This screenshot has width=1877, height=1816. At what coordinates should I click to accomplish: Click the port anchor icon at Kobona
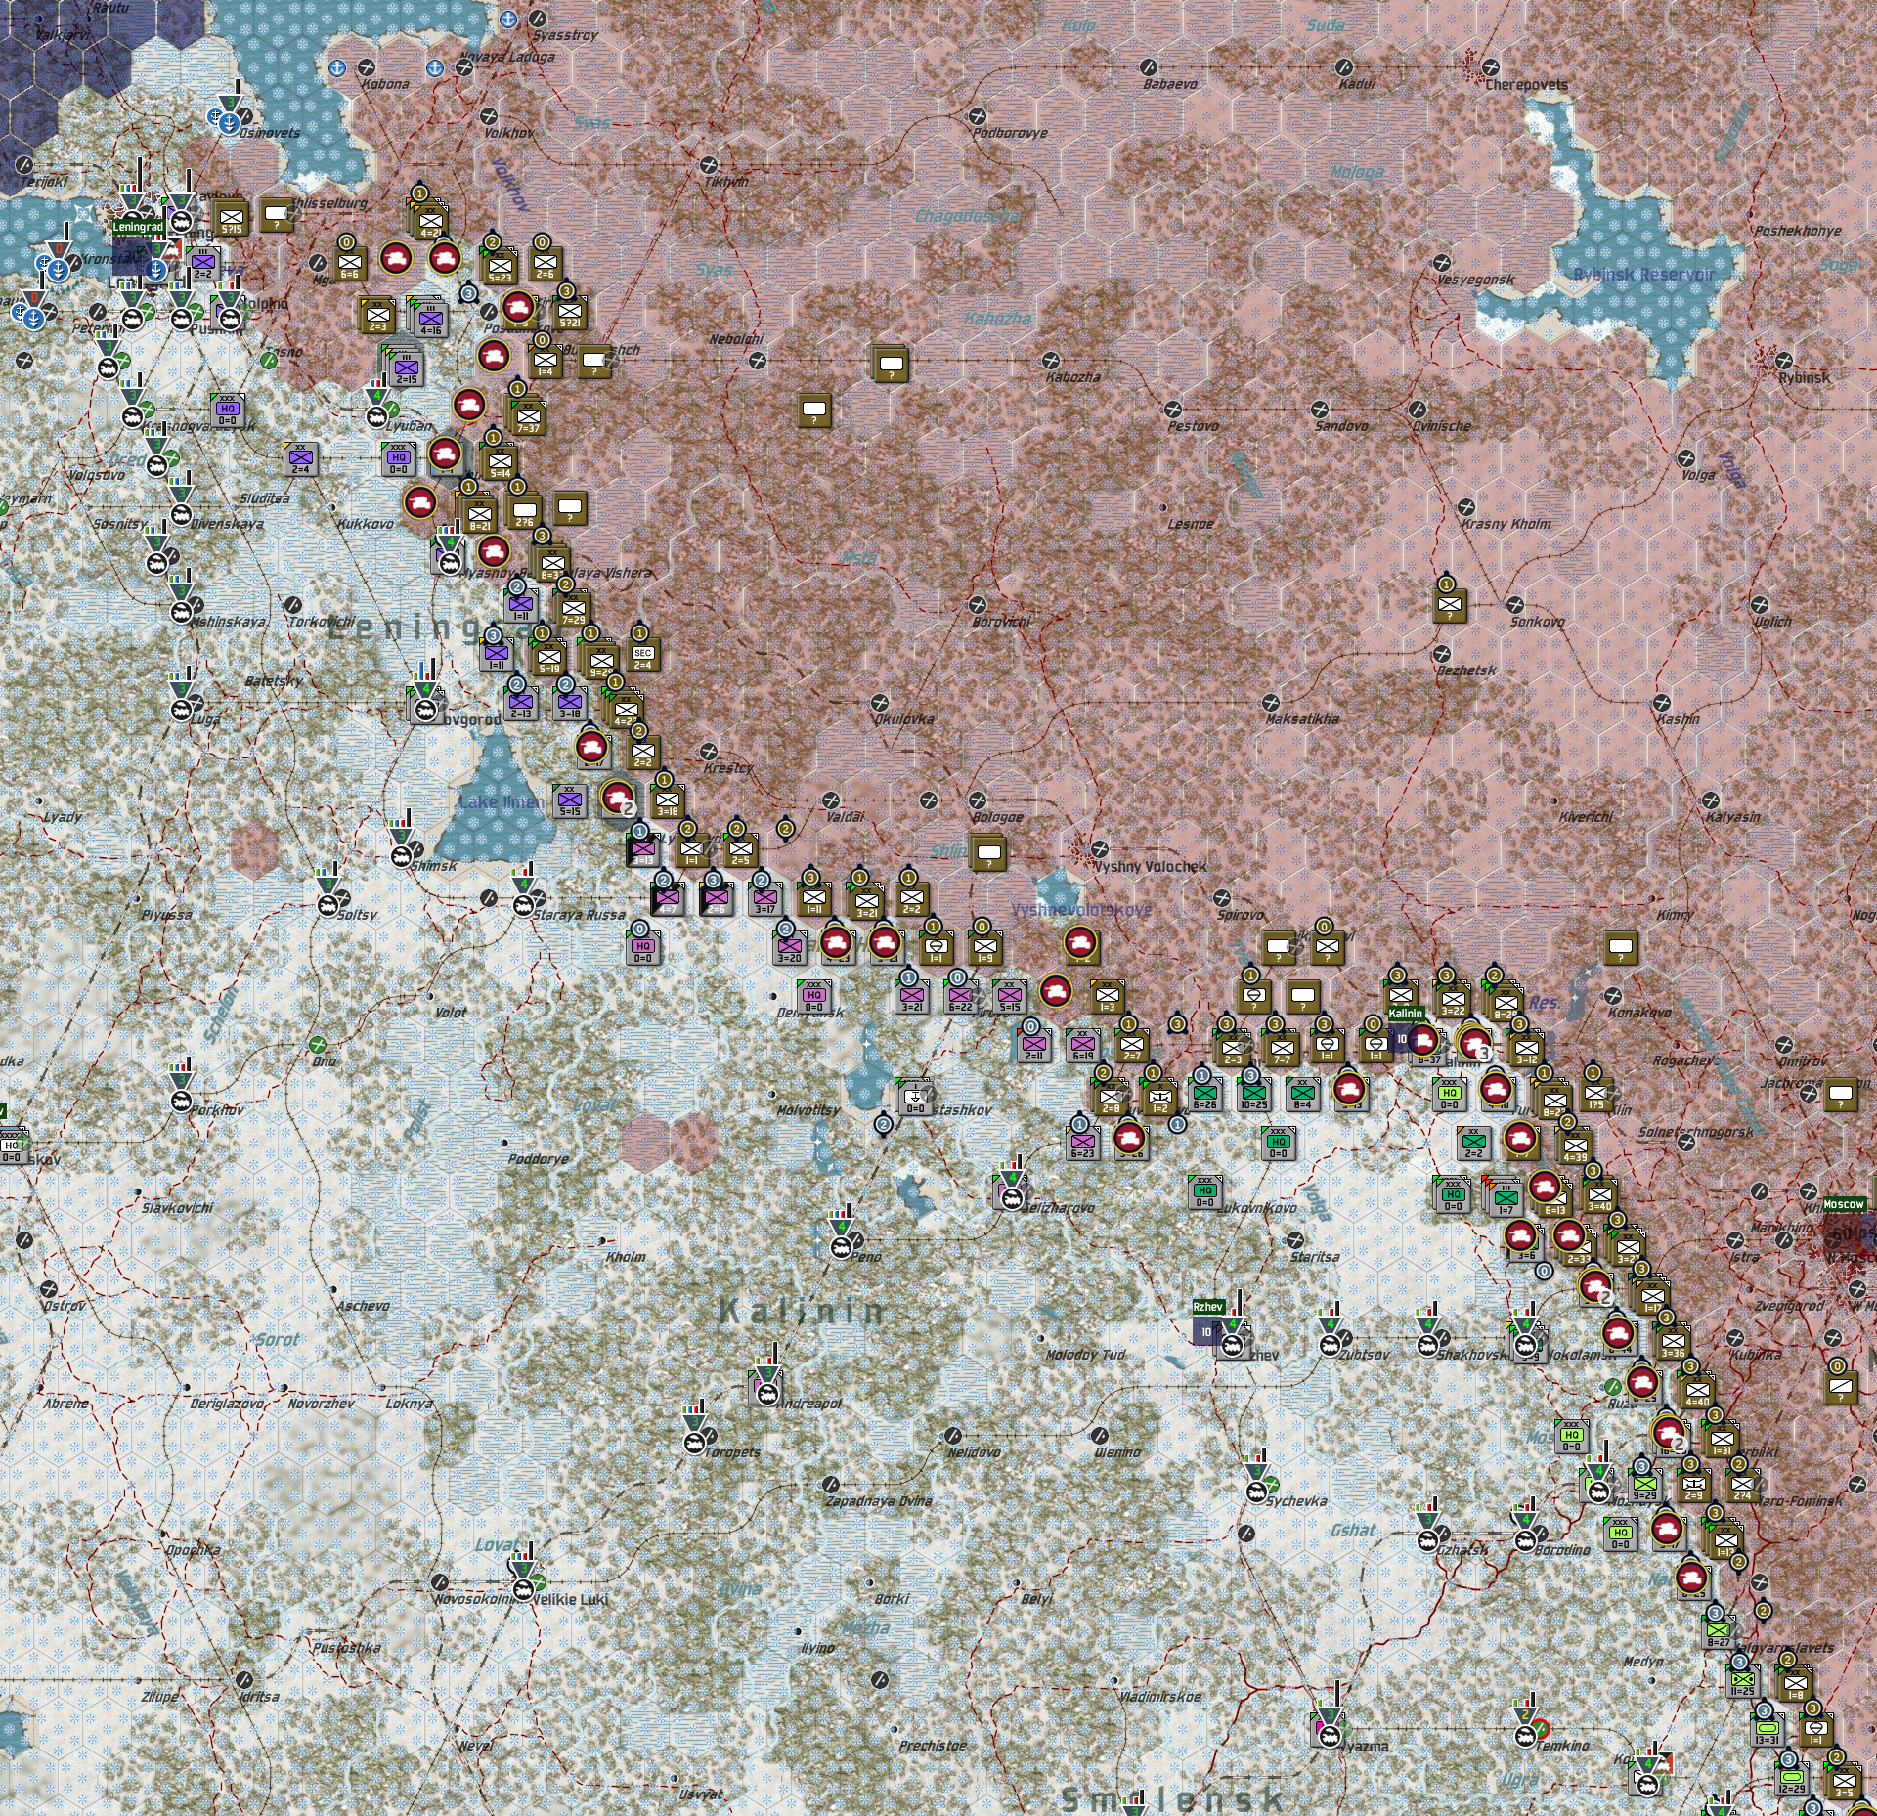[x=337, y=67]
